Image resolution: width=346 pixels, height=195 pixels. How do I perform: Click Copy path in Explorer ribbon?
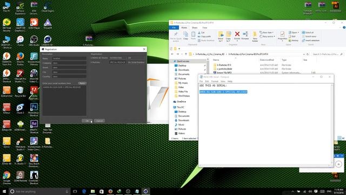pos(204,36)
